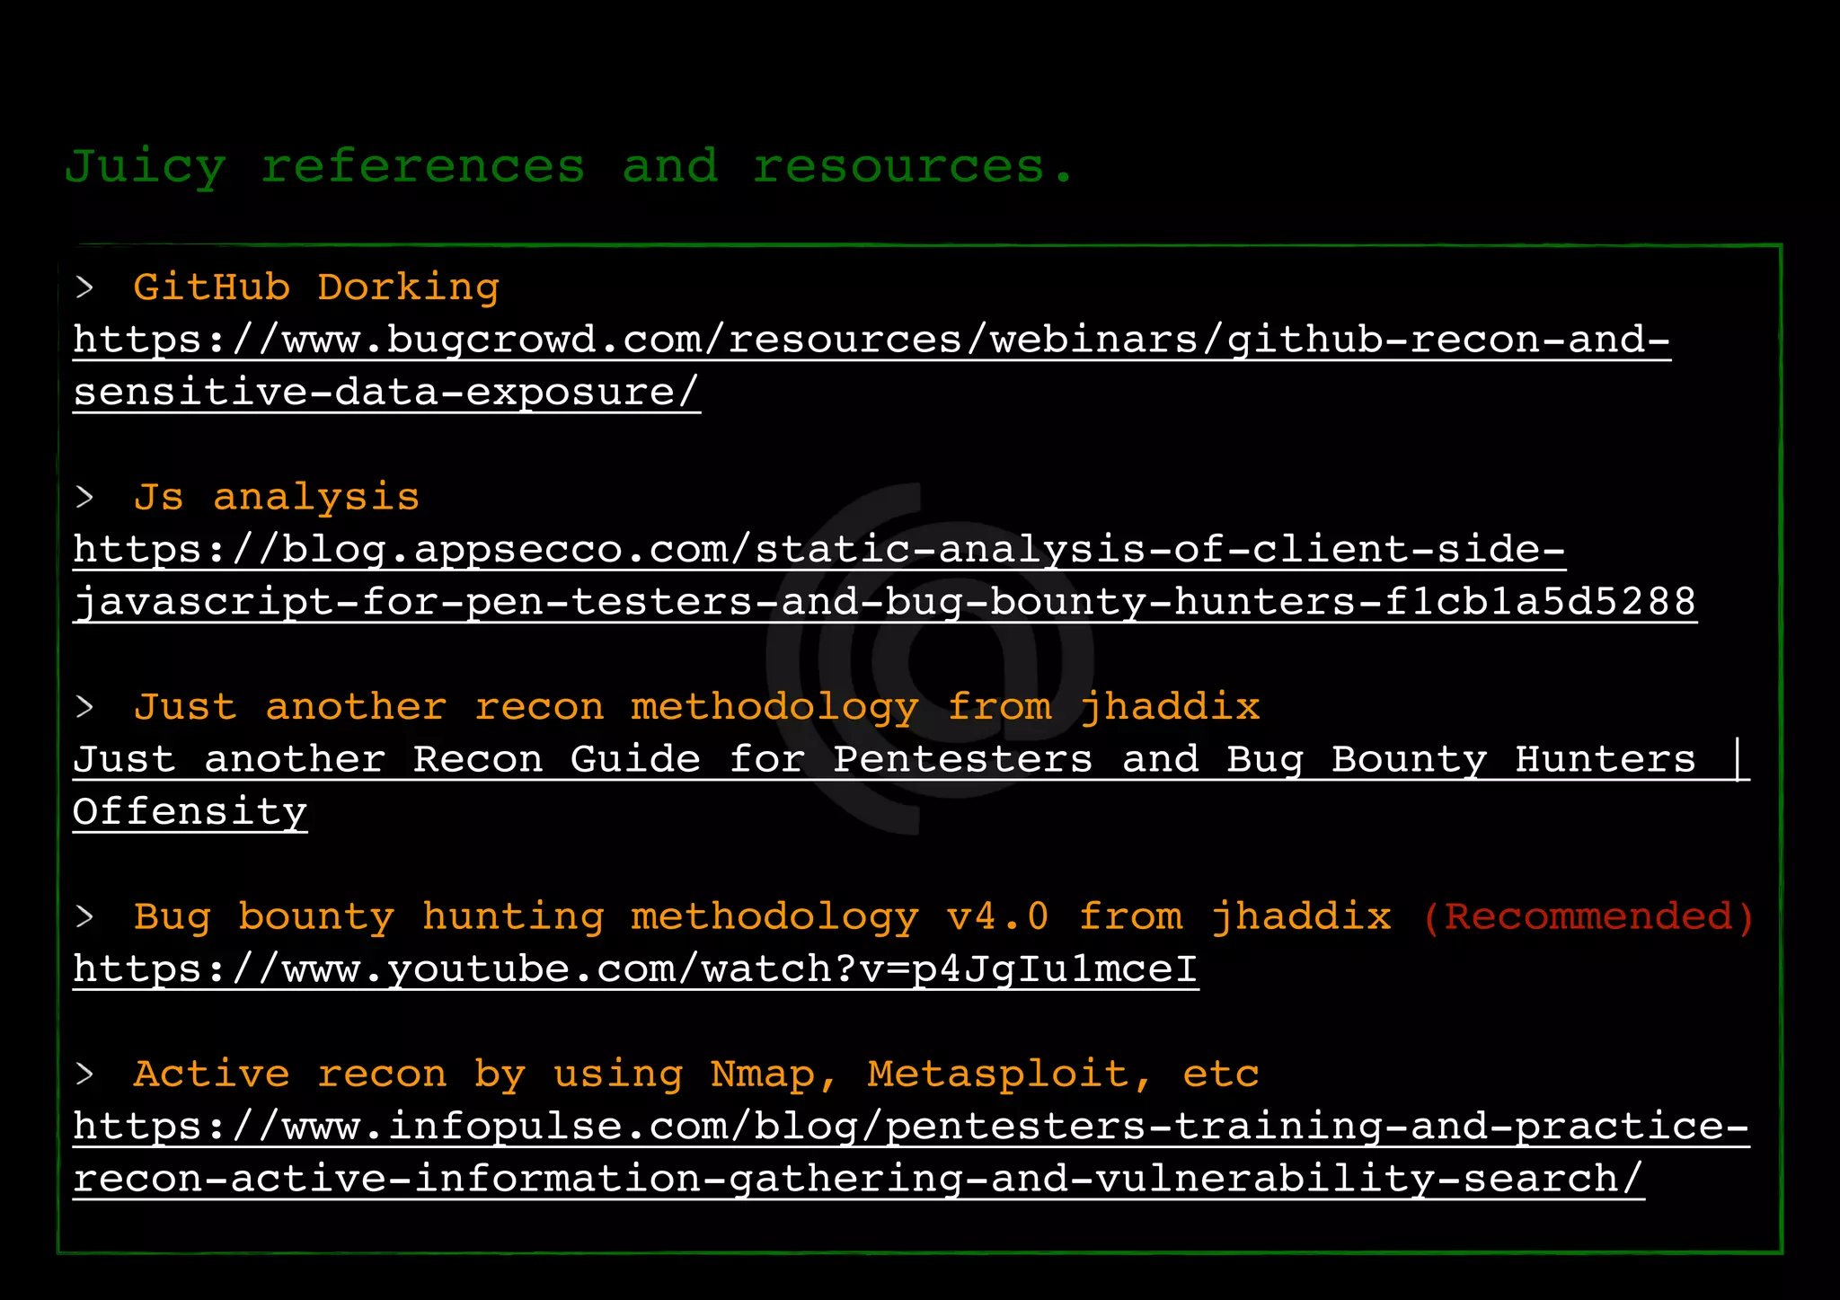This screenshot has height=1300, width=1840.
Task: Click the arrow bullet before Js analysis
Action: click(85, 498)
